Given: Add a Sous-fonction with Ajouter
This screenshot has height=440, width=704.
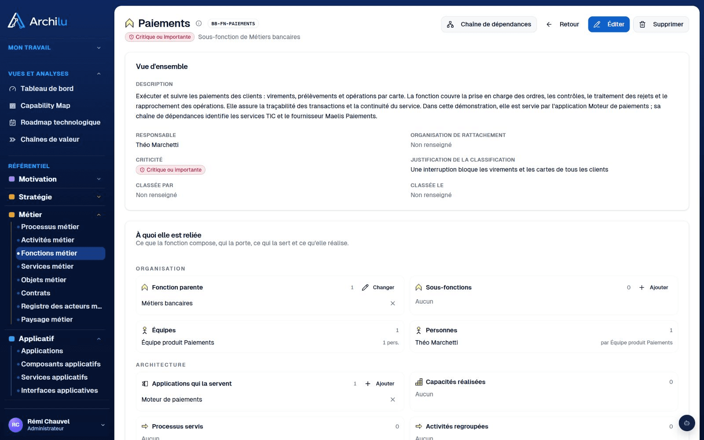Looking at the screenshot, I should (653, 287).
